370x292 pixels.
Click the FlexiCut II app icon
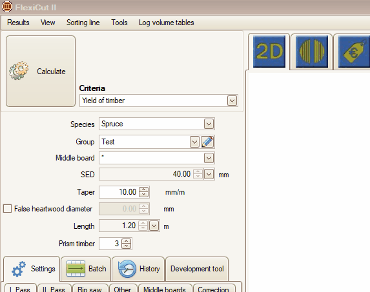tap(7, 6)
